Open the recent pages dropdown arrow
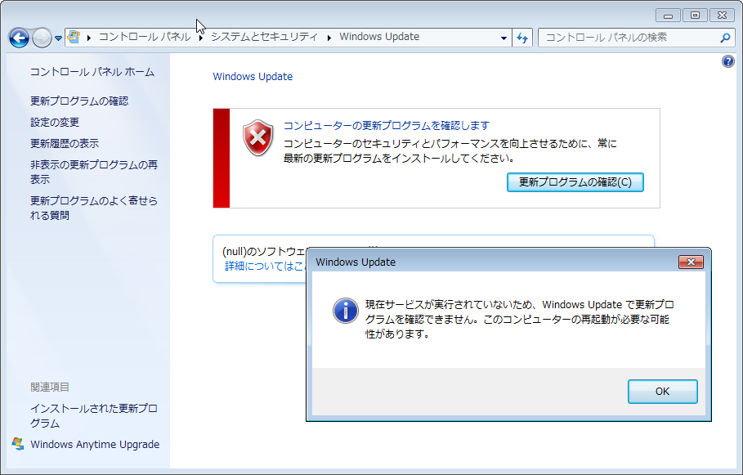This screenshot has width=743, height=475. (x=58, y=38)
